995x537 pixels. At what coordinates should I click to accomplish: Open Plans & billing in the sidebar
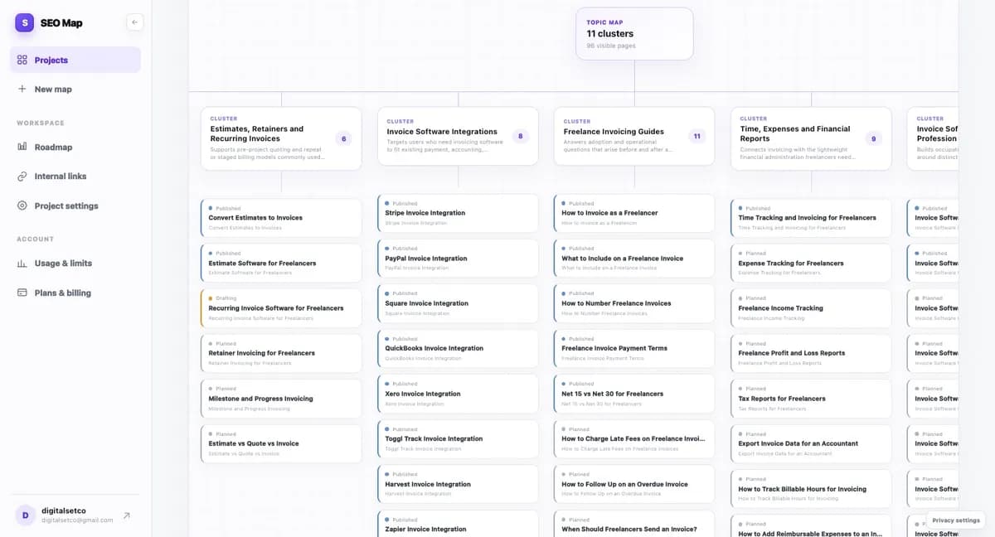75,293
